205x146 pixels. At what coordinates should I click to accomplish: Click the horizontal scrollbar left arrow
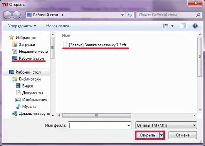coord(59,116)
